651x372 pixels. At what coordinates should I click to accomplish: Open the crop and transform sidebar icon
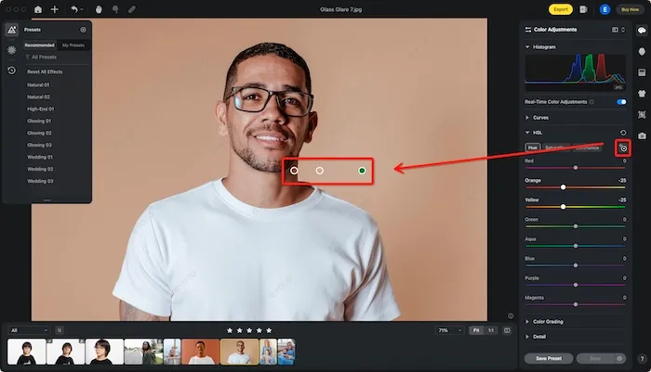tap(642, 115)
